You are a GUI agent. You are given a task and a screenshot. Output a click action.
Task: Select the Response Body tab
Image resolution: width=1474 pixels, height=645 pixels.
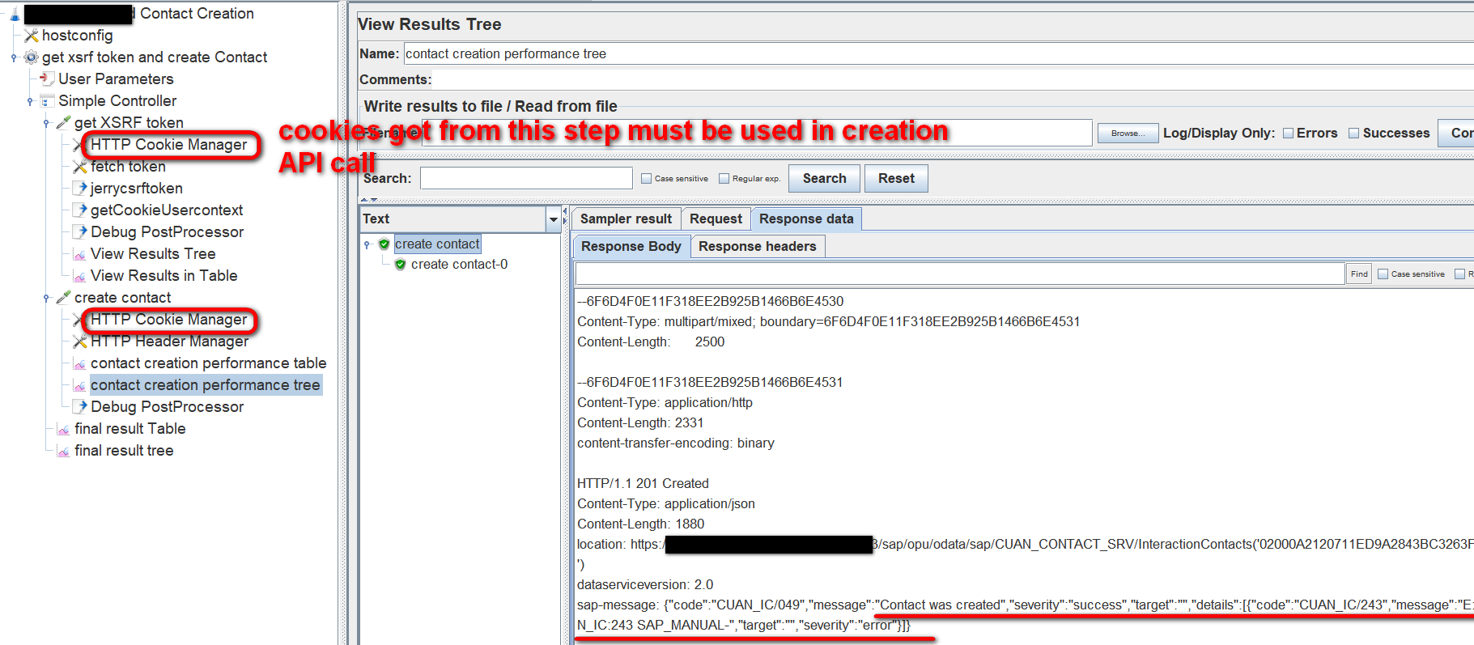pos(631,247)
